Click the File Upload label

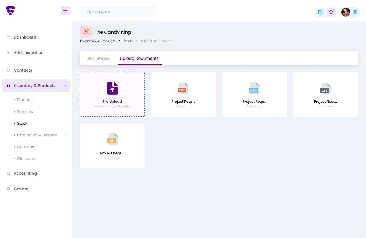click(112, 102)
